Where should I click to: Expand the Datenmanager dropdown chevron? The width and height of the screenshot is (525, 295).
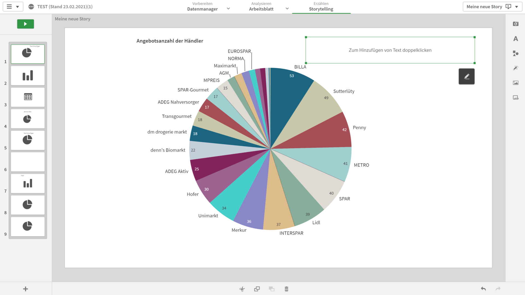228,9
